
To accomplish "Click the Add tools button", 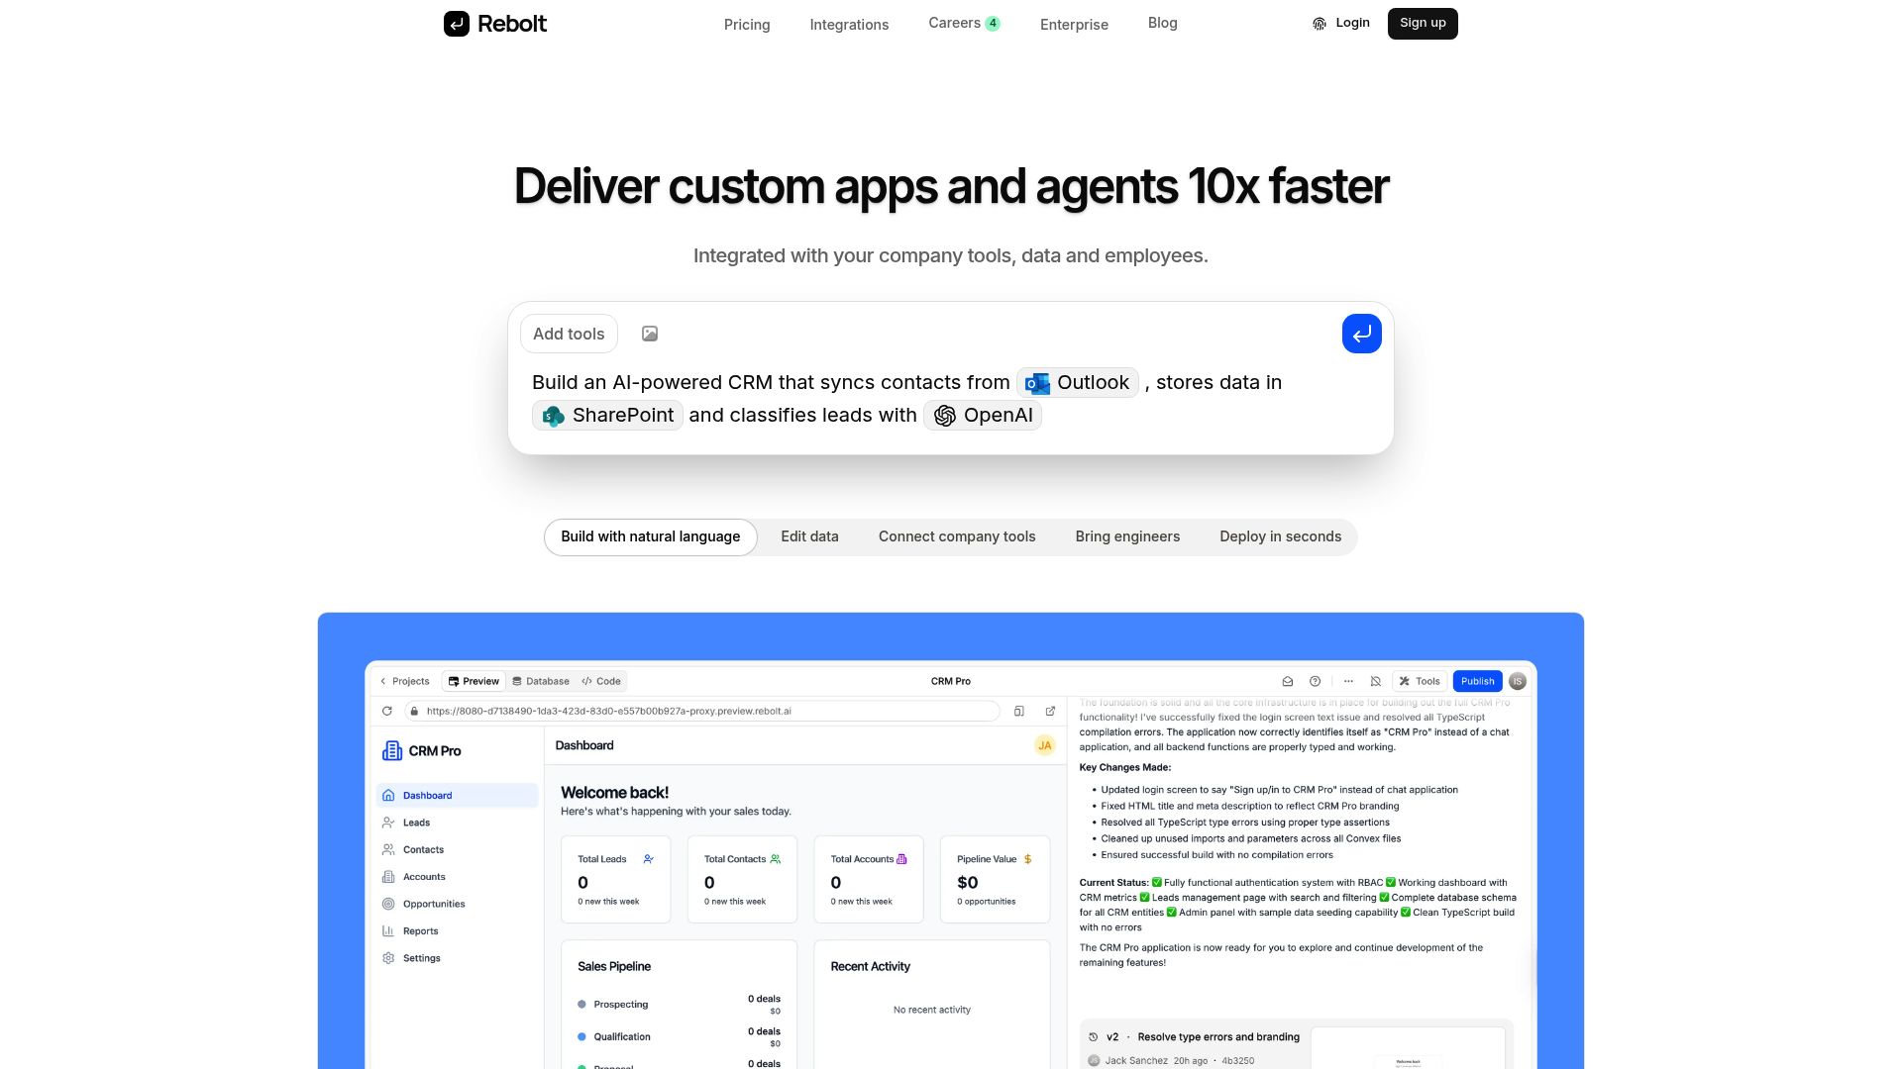I will pyautogui.click(x=569, y=334).
